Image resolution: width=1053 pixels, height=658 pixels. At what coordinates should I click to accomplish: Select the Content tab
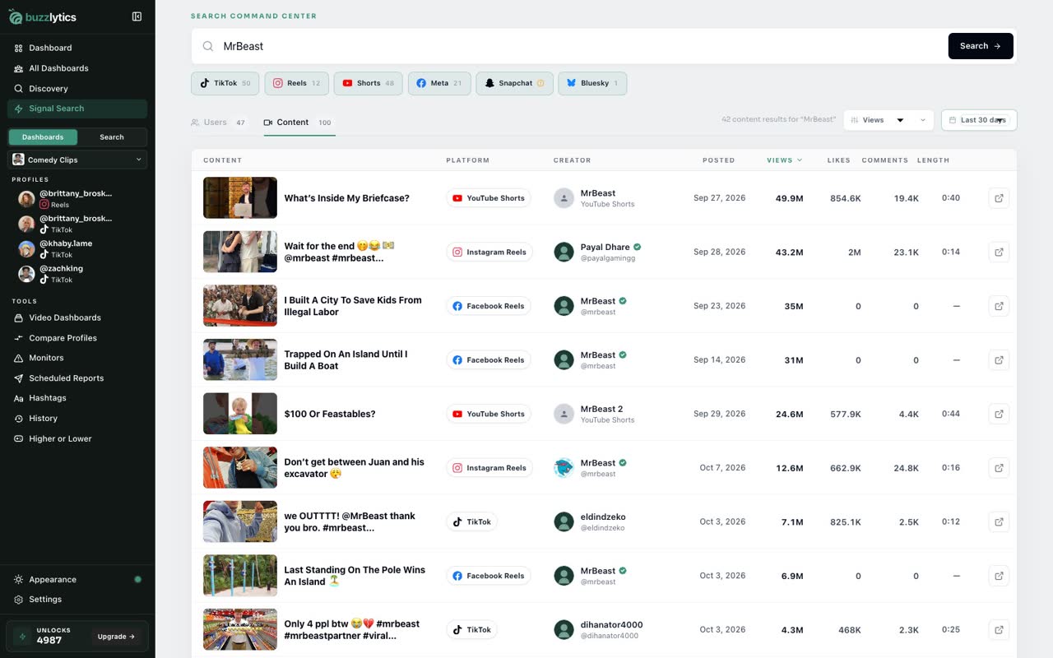(x=299, y=123)
